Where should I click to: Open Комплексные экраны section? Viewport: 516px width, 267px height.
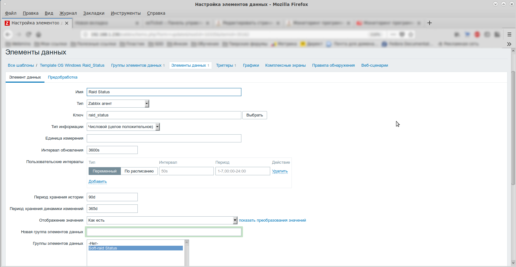click(x=286, y=65)
